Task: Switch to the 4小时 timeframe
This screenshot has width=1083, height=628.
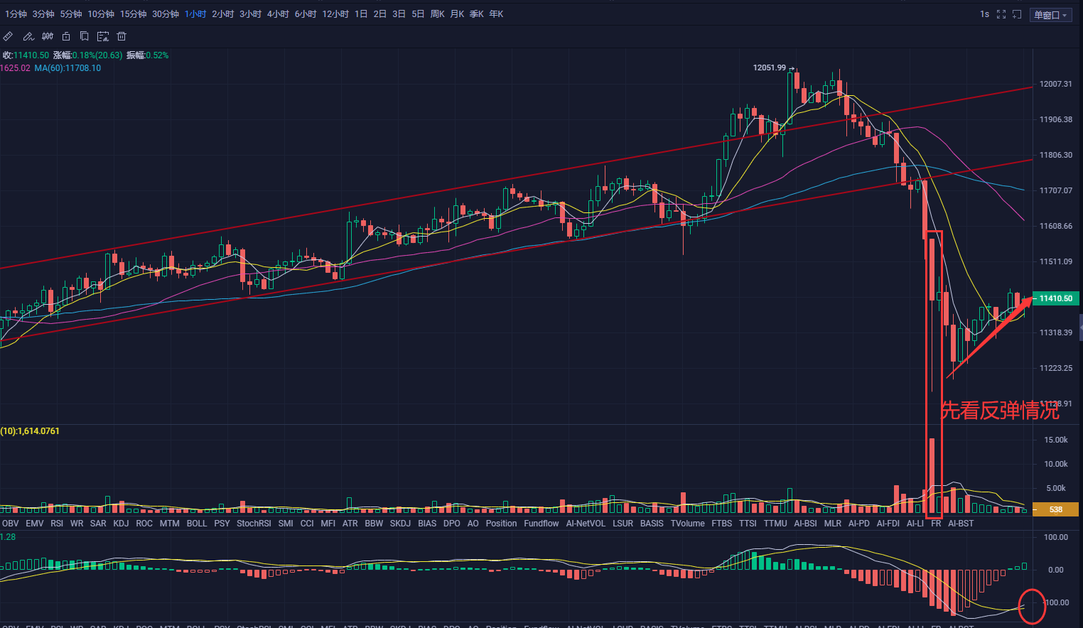Action: [278, 14]
